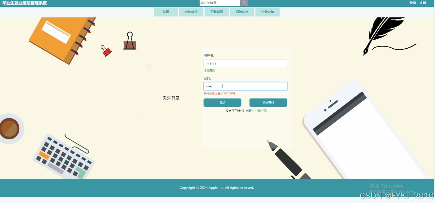Click the 没有存在账户 text

(x=235, y=111)
